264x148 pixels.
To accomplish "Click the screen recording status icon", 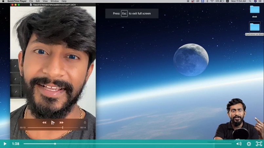I will tap(188, 1).
